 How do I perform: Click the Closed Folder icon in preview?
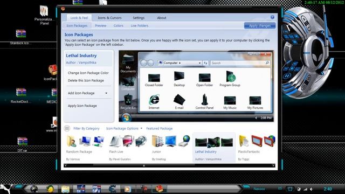[x=154, y=80]
